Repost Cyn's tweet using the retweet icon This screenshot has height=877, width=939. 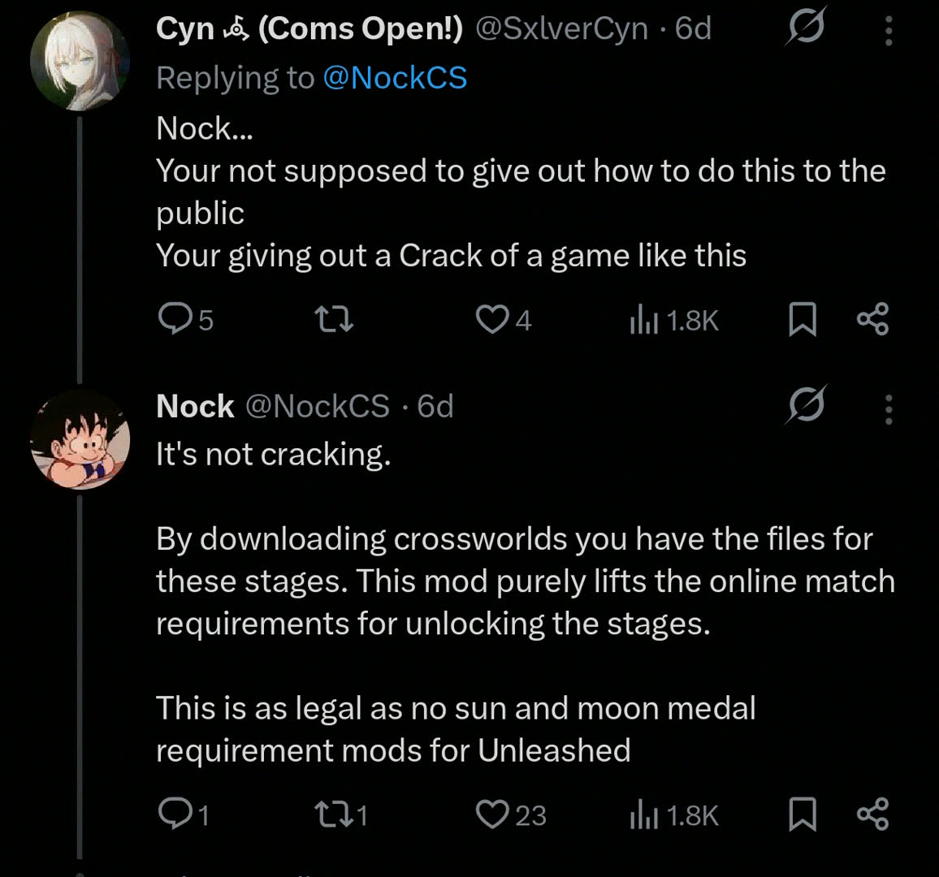click(x=334, y=319)
